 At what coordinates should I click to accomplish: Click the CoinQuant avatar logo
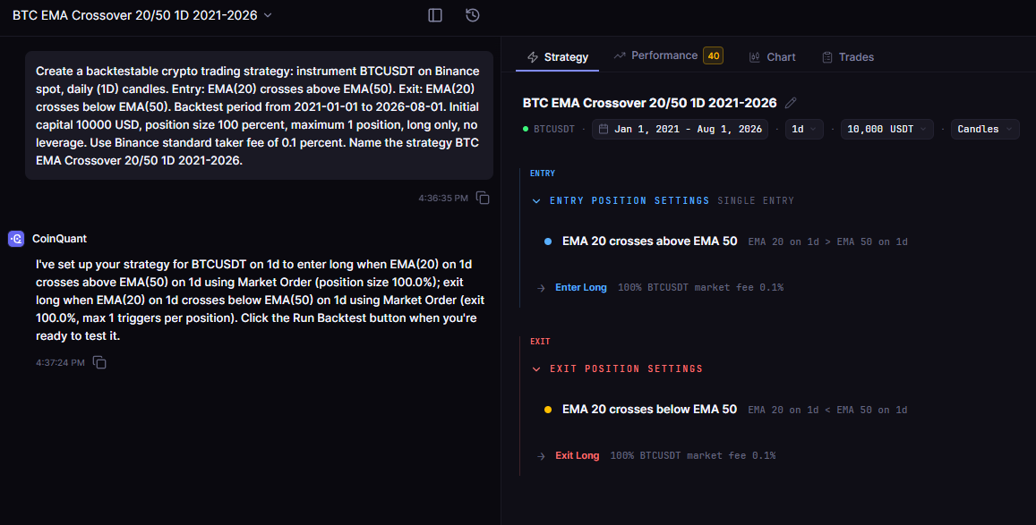click(16, 239)
